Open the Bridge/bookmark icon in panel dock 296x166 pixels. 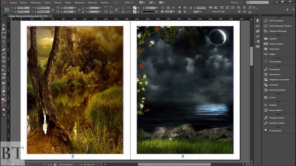coord(258,21)
